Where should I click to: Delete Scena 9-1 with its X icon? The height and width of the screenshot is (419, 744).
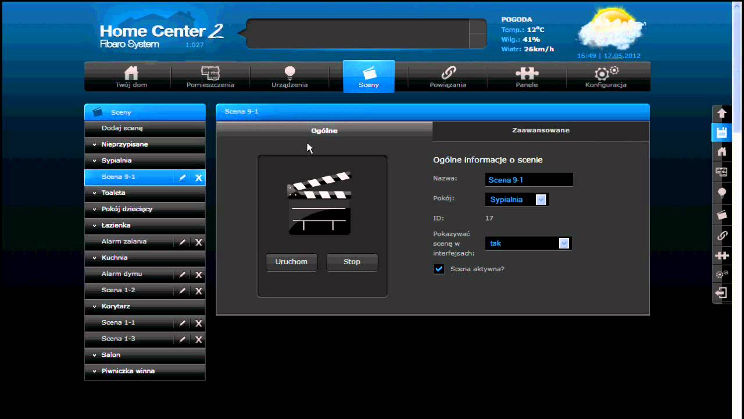tap(199, 177)
